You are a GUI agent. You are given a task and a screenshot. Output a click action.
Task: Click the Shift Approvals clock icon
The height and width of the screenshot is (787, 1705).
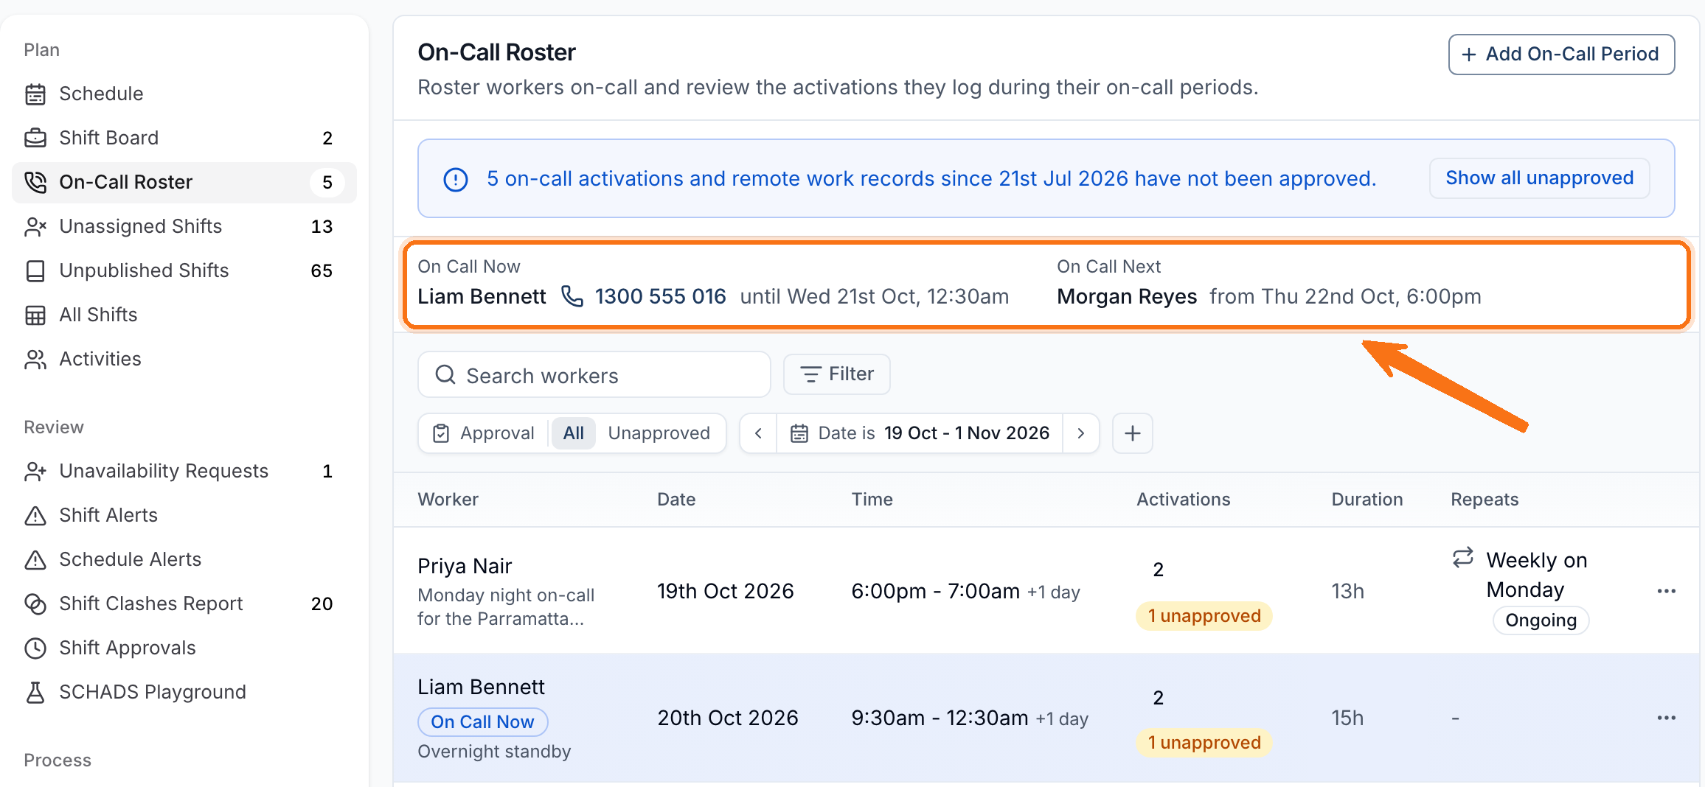35,648
